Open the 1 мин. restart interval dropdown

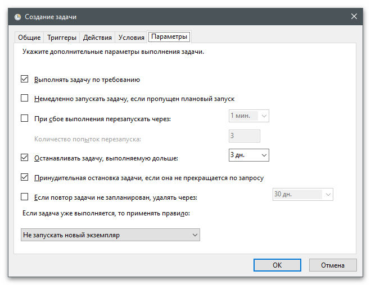pyautogui.click(x=248, y=116)
